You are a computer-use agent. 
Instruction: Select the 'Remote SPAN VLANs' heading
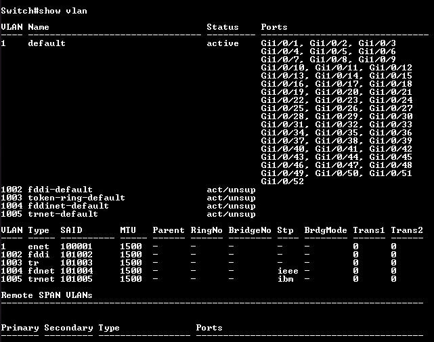[47, 295]
